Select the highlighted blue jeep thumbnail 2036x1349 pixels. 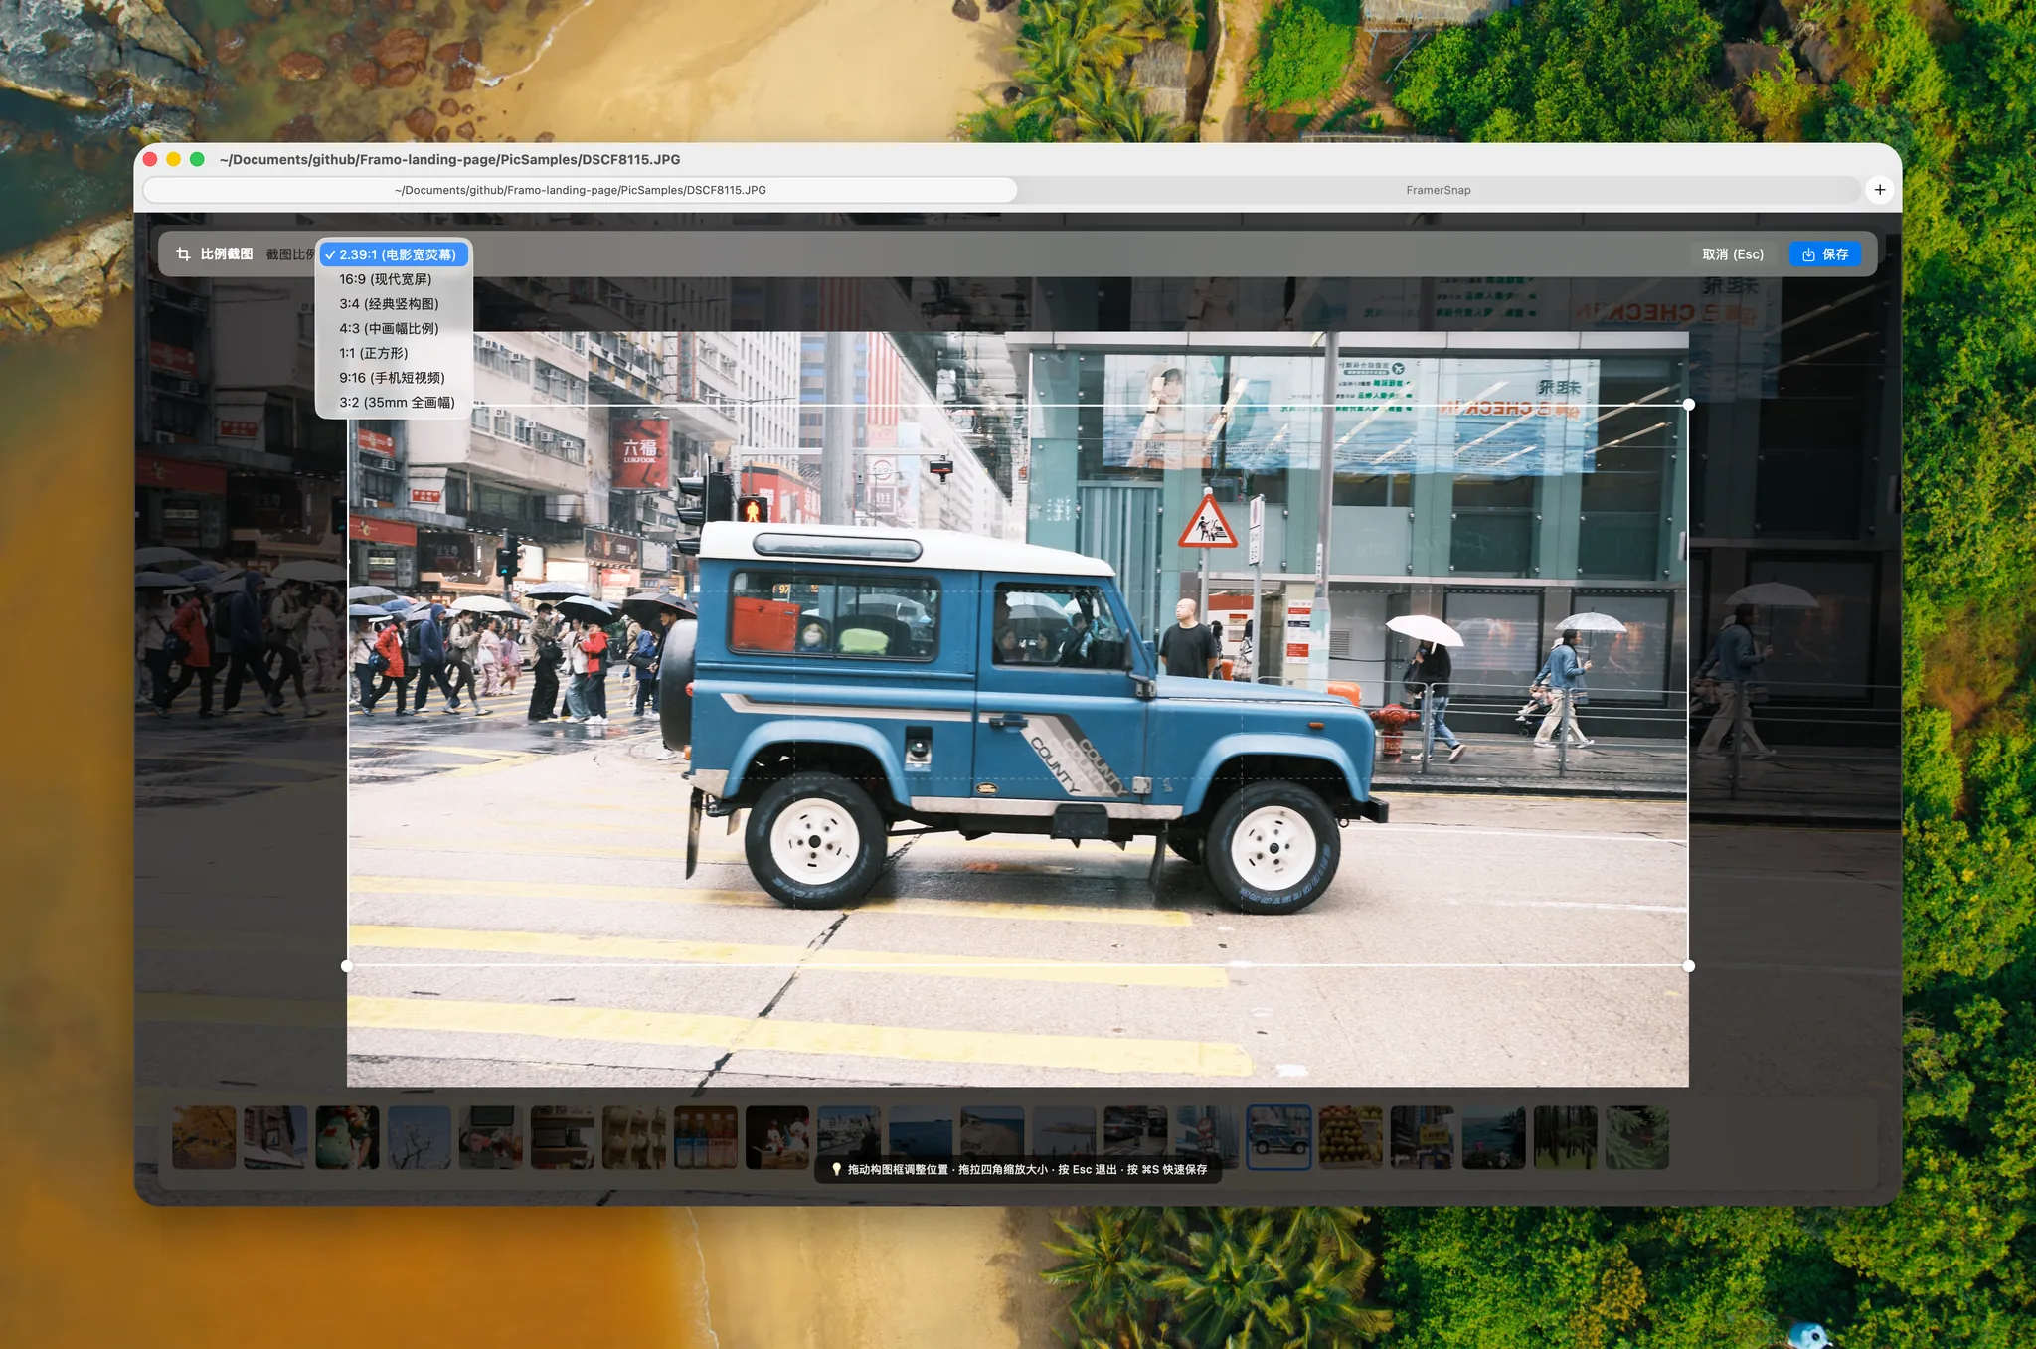(1278, 1137)
